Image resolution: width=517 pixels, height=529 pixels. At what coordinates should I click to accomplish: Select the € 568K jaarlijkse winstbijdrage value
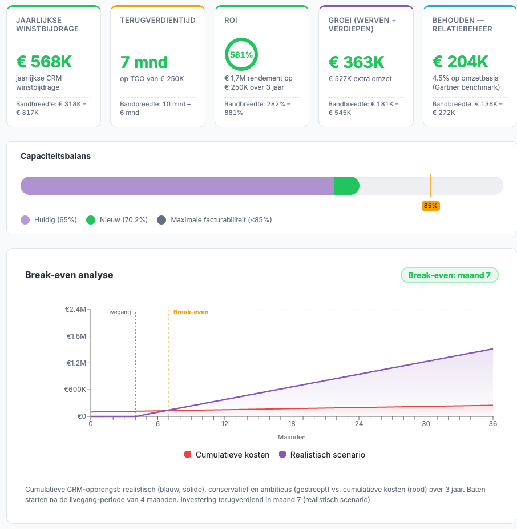point(43,62)
